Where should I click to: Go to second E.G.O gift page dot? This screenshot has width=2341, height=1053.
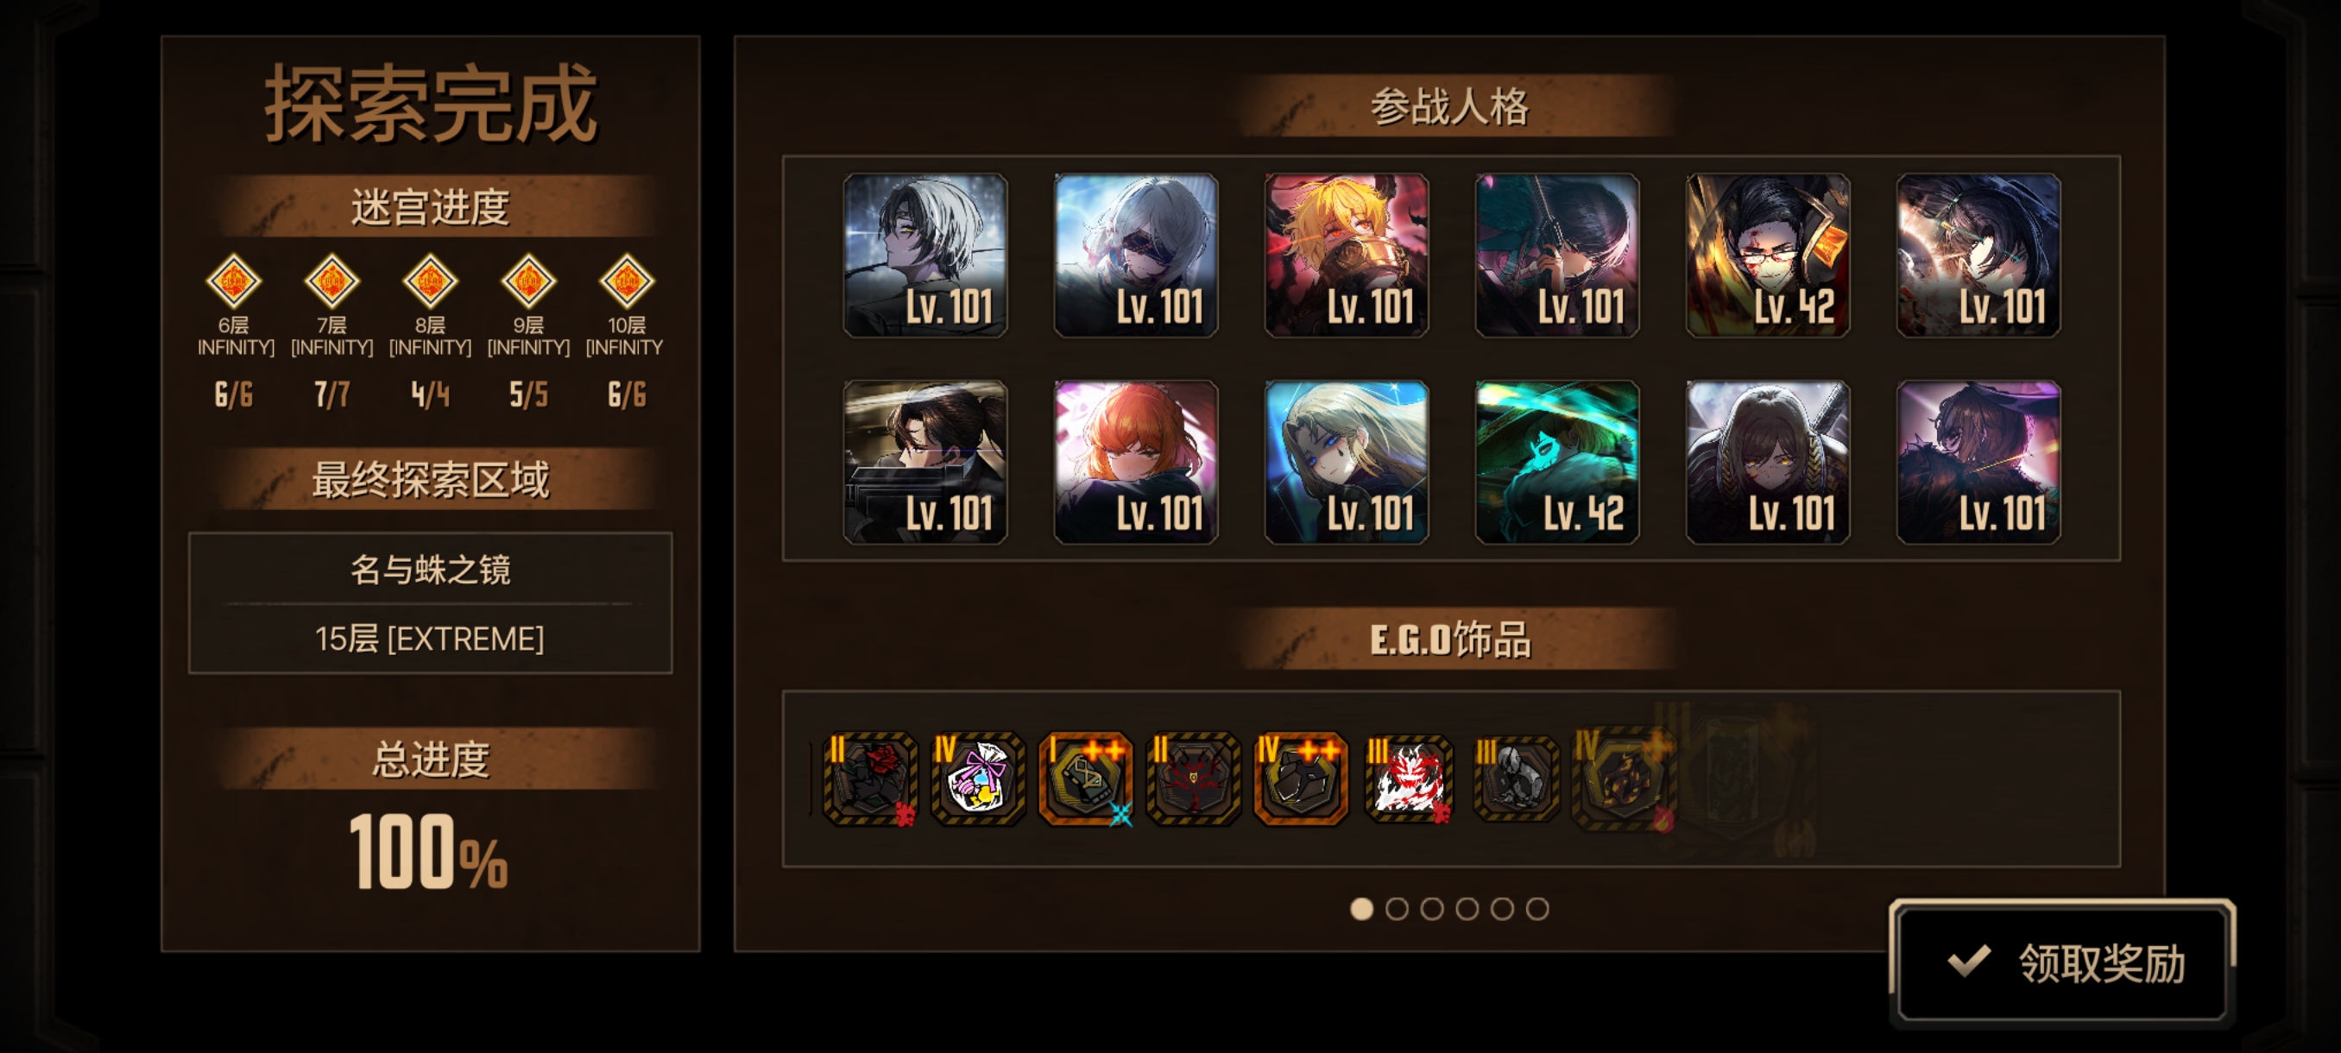(1396, 909)
